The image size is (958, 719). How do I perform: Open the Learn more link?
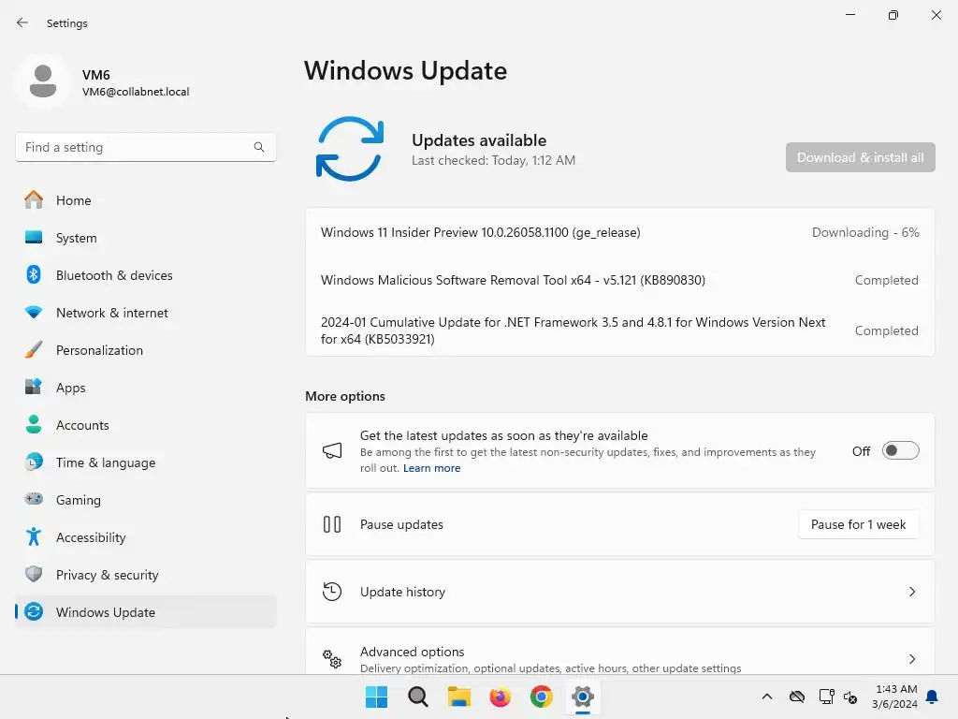point(432,468)
